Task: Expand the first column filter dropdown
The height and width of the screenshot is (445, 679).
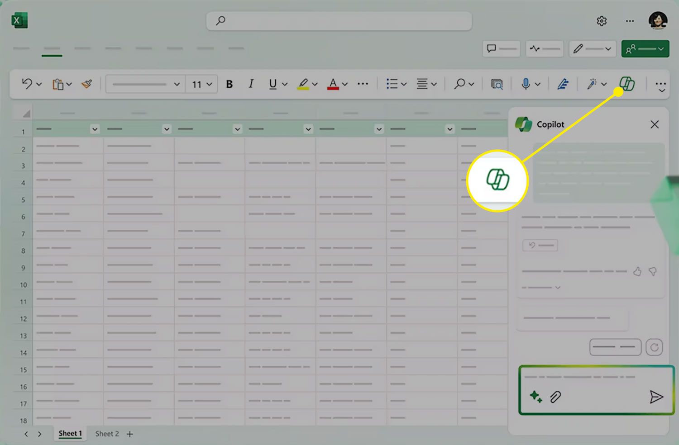Action: click(95, 129)
